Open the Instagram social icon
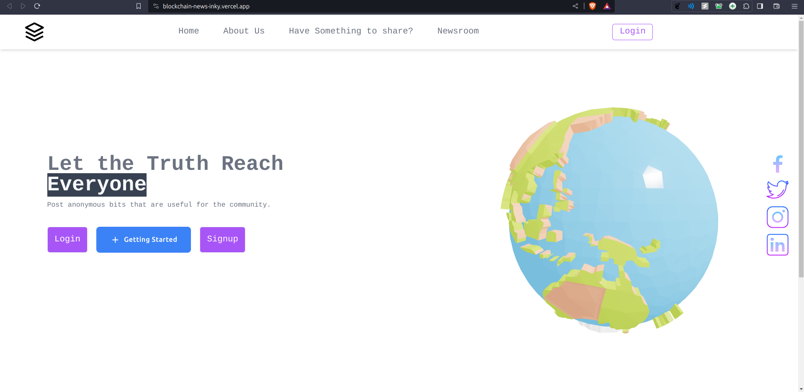The width and height of the screenshot is (804, 392). point(778,217)
